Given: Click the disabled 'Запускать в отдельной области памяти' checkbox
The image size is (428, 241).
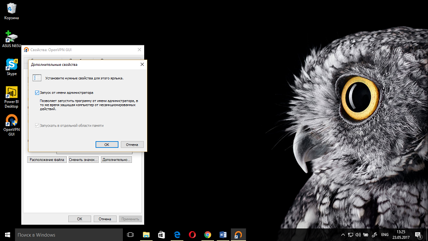Looking at the screenshot, I should 37,126.
